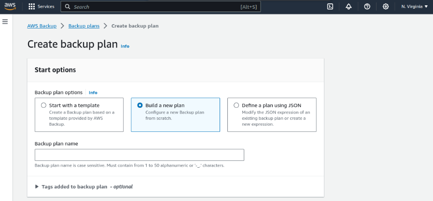Click the backup plan name hint text
Image resolution: width=433 pixels, height=201 pixels.
click(x=129, y=166)
